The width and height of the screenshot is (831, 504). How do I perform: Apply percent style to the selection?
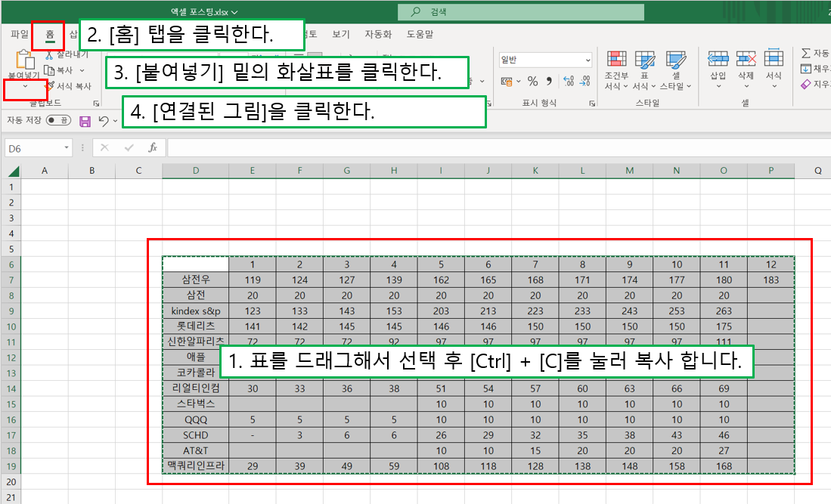[x=532, y=81]
